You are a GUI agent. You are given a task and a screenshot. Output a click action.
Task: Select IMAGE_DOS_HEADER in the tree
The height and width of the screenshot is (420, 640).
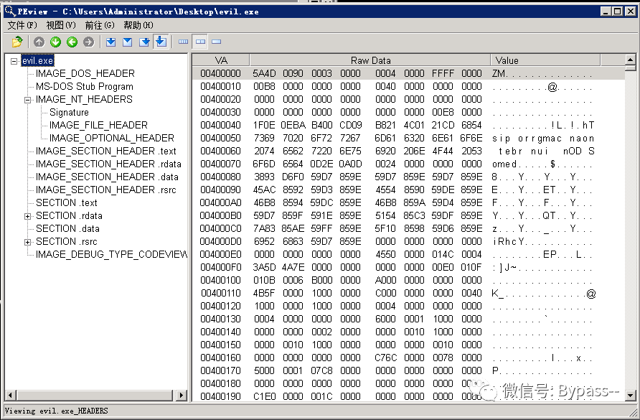click(x=85, y=73)
